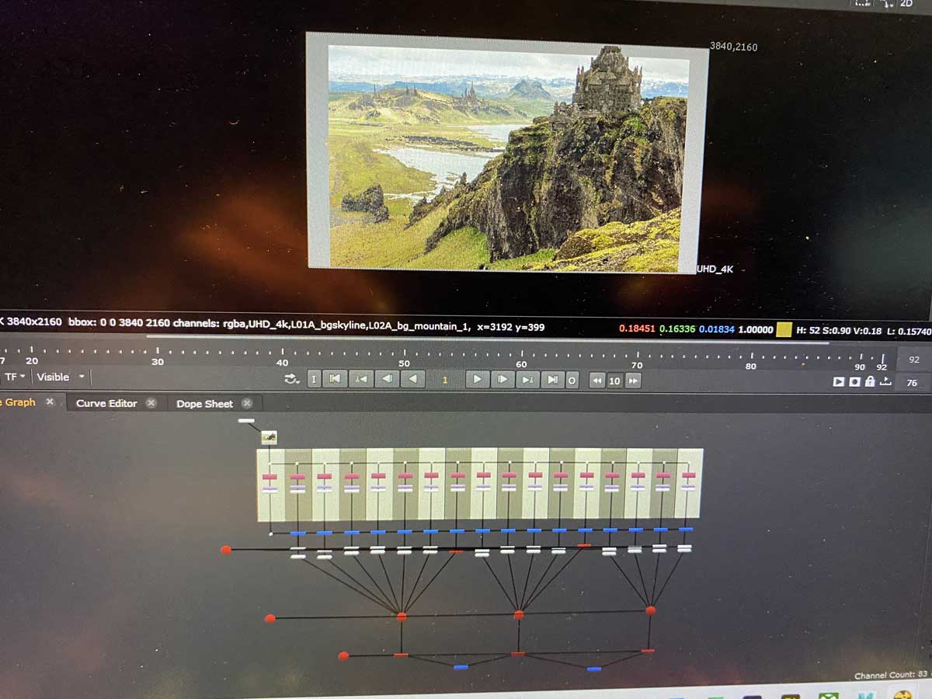The width and height of the screenshot is (932, 699).
Task: Go to the previous keyframe
Action: pos(360,380)
